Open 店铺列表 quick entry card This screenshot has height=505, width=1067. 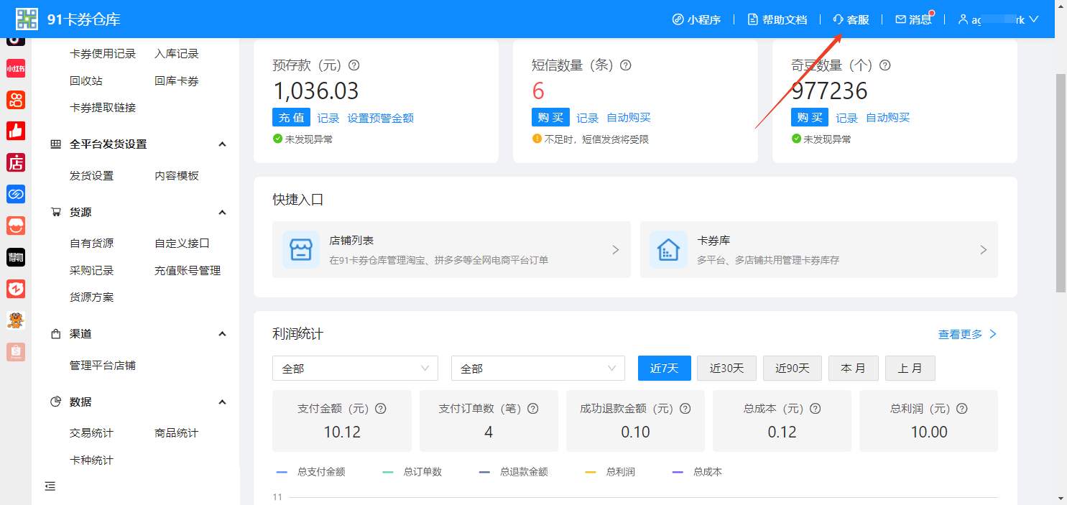[x=451, y=249]
